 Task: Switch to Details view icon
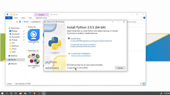coord(141,84)
